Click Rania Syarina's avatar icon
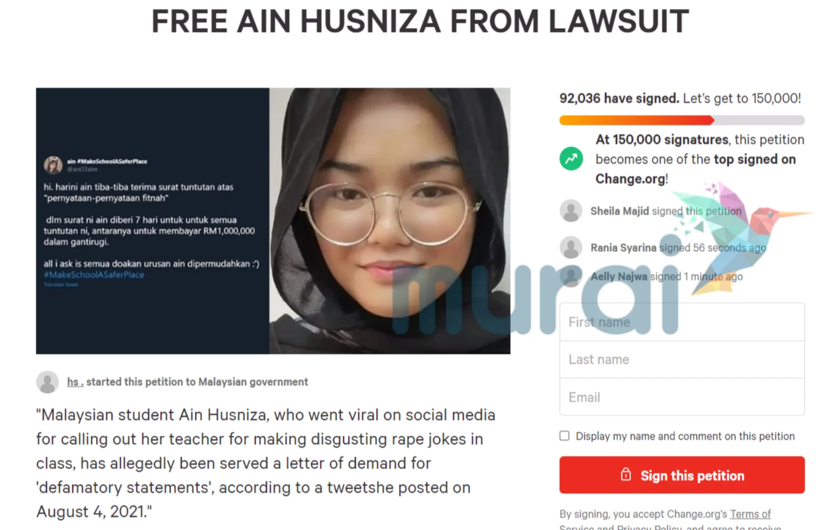The width and height of the screenshot is (825, 530). [571, 247]
